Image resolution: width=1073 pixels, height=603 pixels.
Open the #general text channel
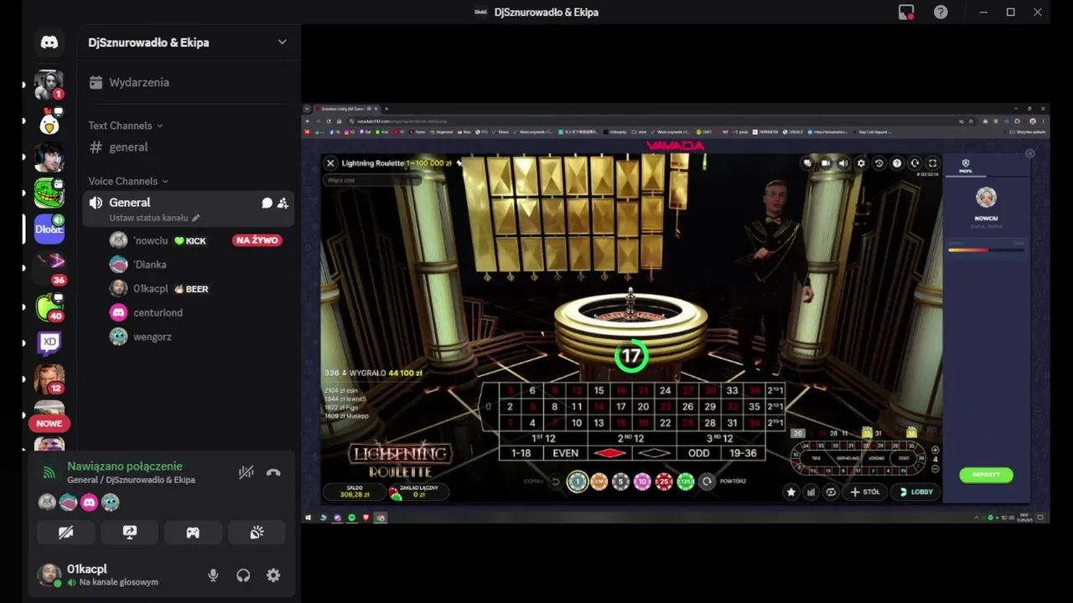128,147
